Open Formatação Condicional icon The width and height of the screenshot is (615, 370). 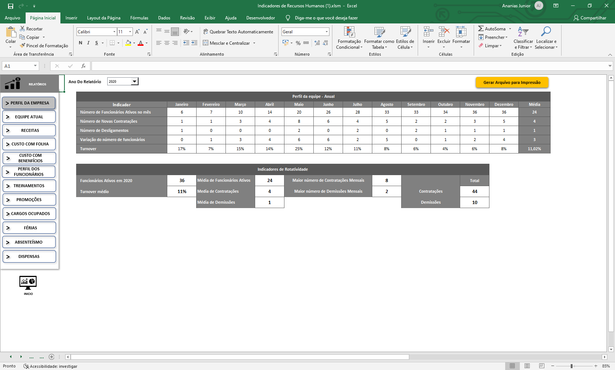pyautogui.click(x=349, y=32)
